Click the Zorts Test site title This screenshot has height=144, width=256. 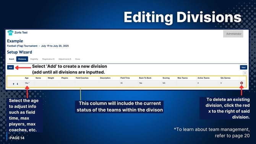(x=21, y=33)
